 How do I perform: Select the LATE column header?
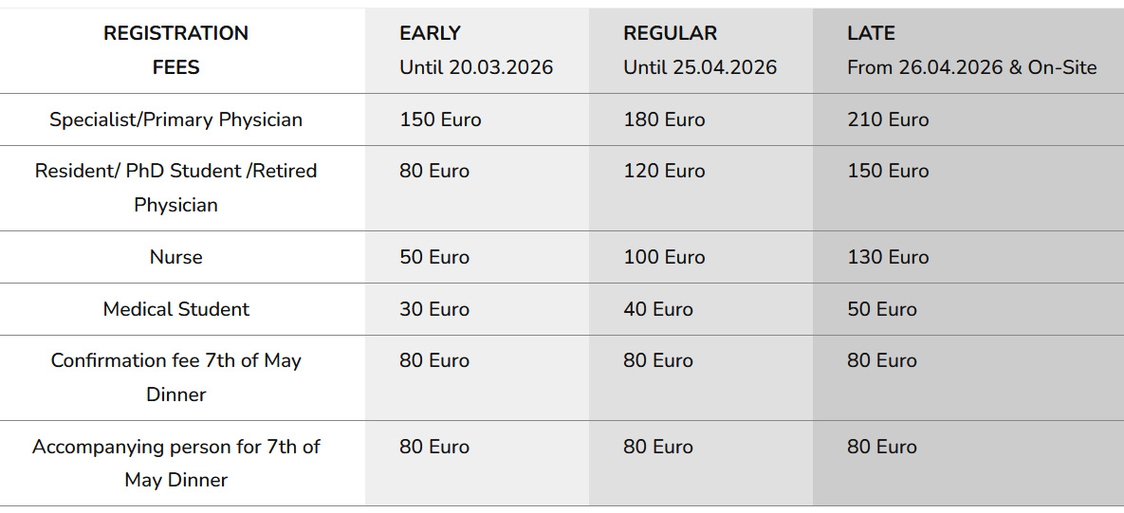point(871,33)
